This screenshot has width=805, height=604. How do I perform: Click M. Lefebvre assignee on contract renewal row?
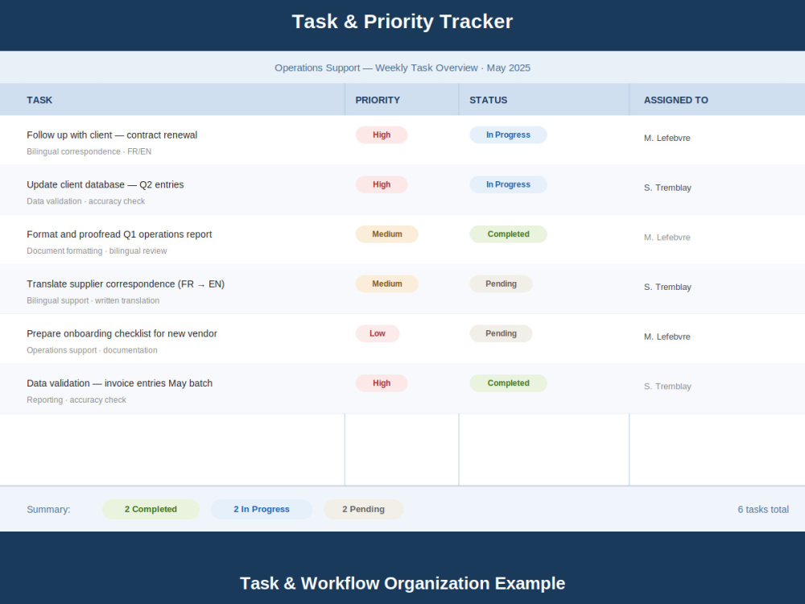tap(667, 139)
